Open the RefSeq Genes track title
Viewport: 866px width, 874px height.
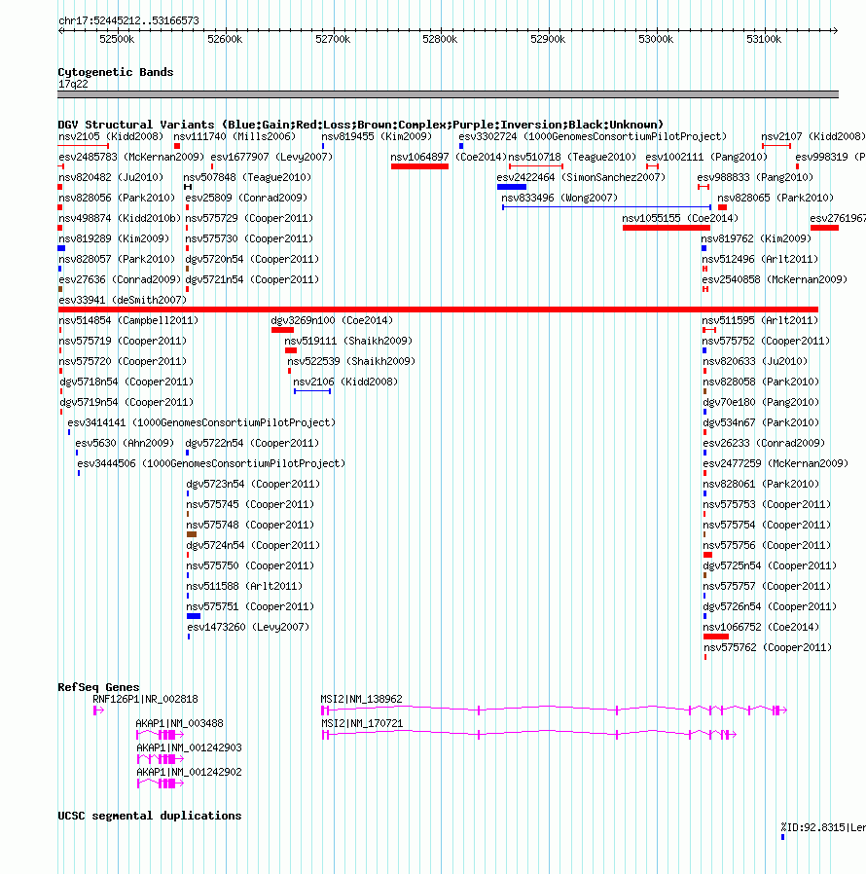coord(98,687)
